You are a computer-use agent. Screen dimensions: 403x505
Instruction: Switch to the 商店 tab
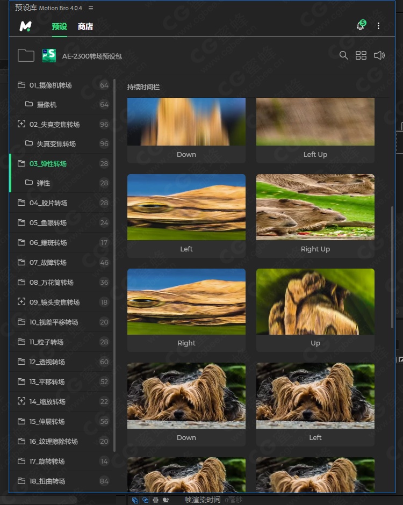[x=85, y=26]
